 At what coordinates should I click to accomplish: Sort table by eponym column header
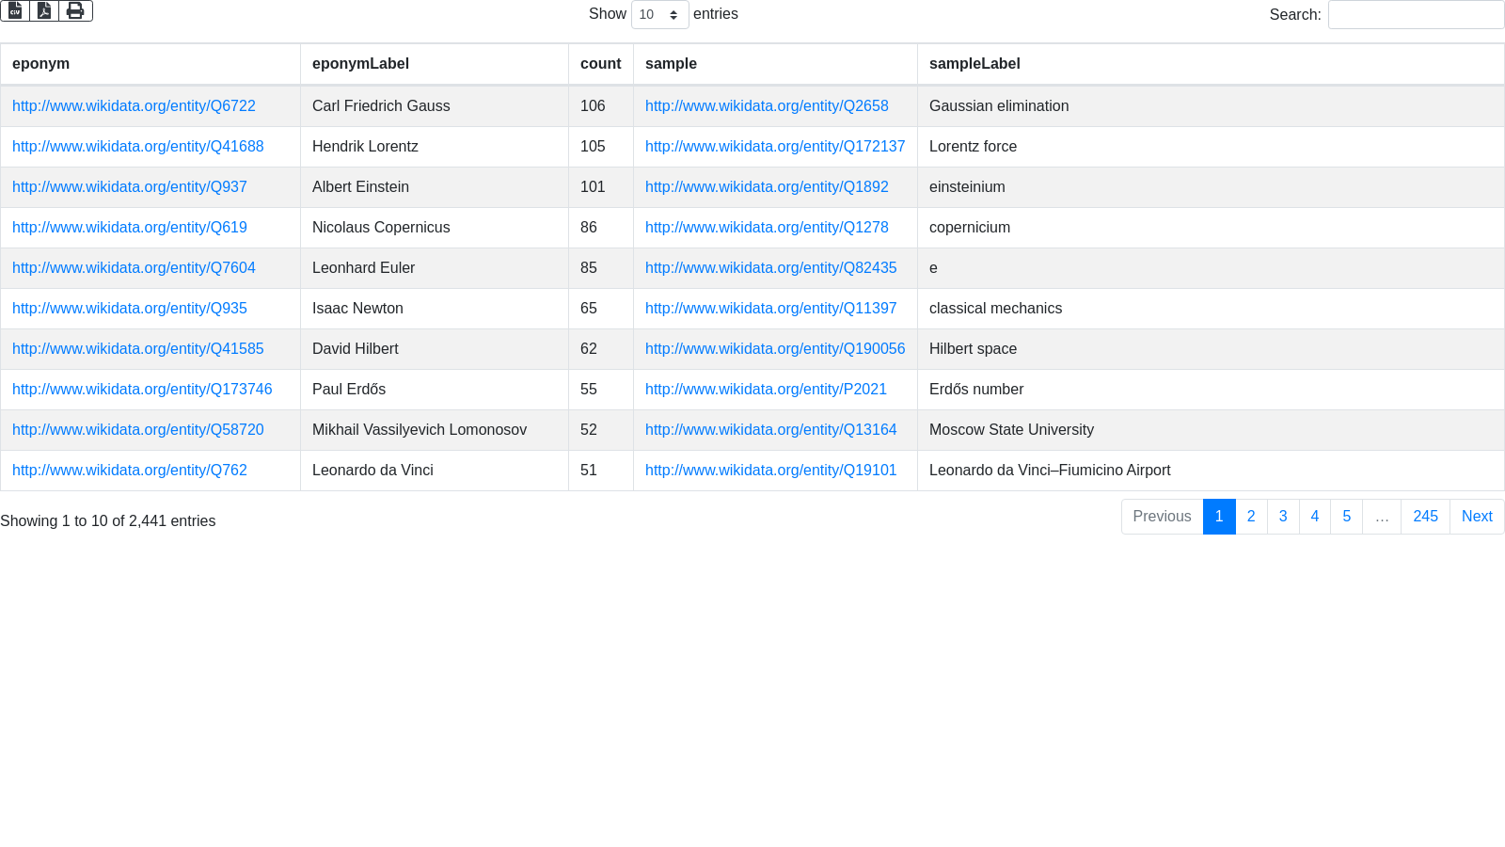41,64
